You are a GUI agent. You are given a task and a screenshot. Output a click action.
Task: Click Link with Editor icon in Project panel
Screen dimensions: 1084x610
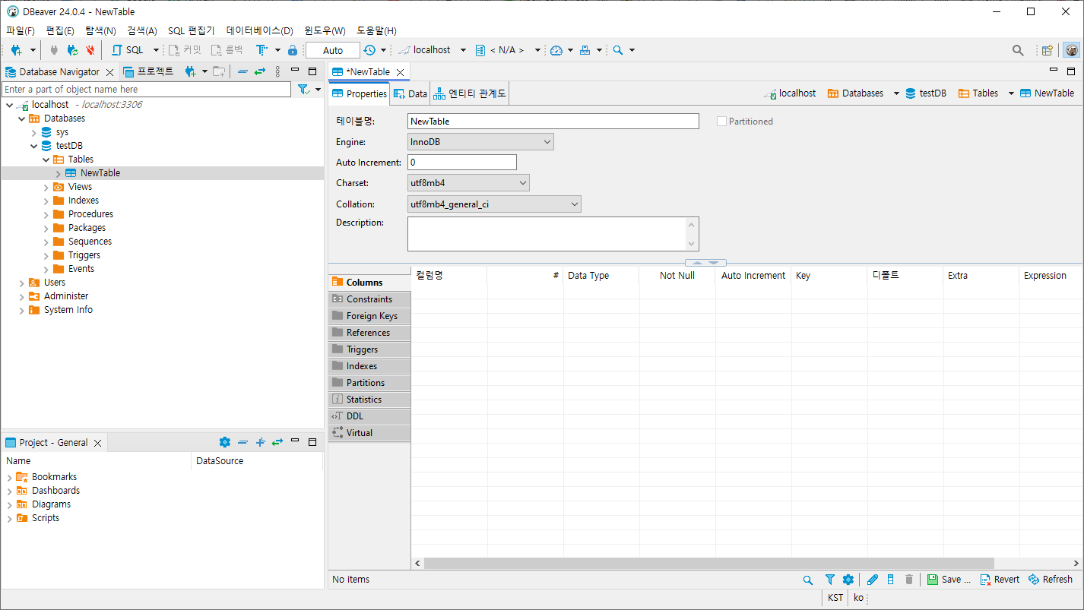point(277,442)
